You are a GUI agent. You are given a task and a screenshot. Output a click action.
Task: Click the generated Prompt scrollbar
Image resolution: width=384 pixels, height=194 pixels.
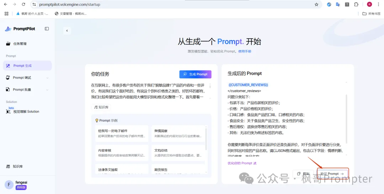coord(346,119)
